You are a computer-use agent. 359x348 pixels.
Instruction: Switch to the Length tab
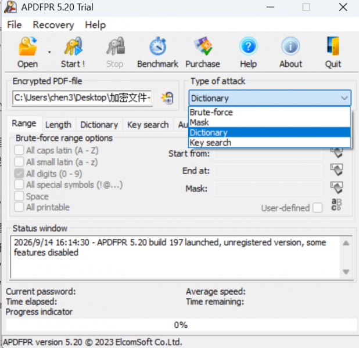point(59,125)
